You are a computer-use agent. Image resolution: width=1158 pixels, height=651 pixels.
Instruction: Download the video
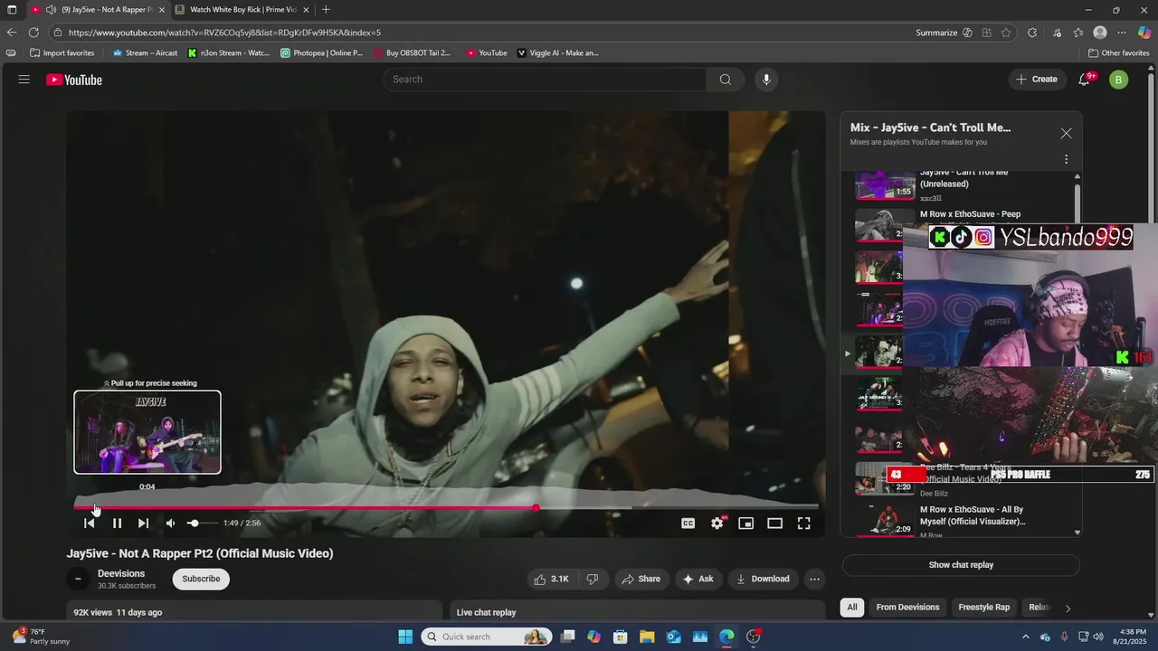[763, 579]
